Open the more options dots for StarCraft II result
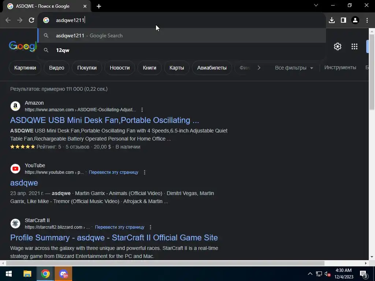 151,227
